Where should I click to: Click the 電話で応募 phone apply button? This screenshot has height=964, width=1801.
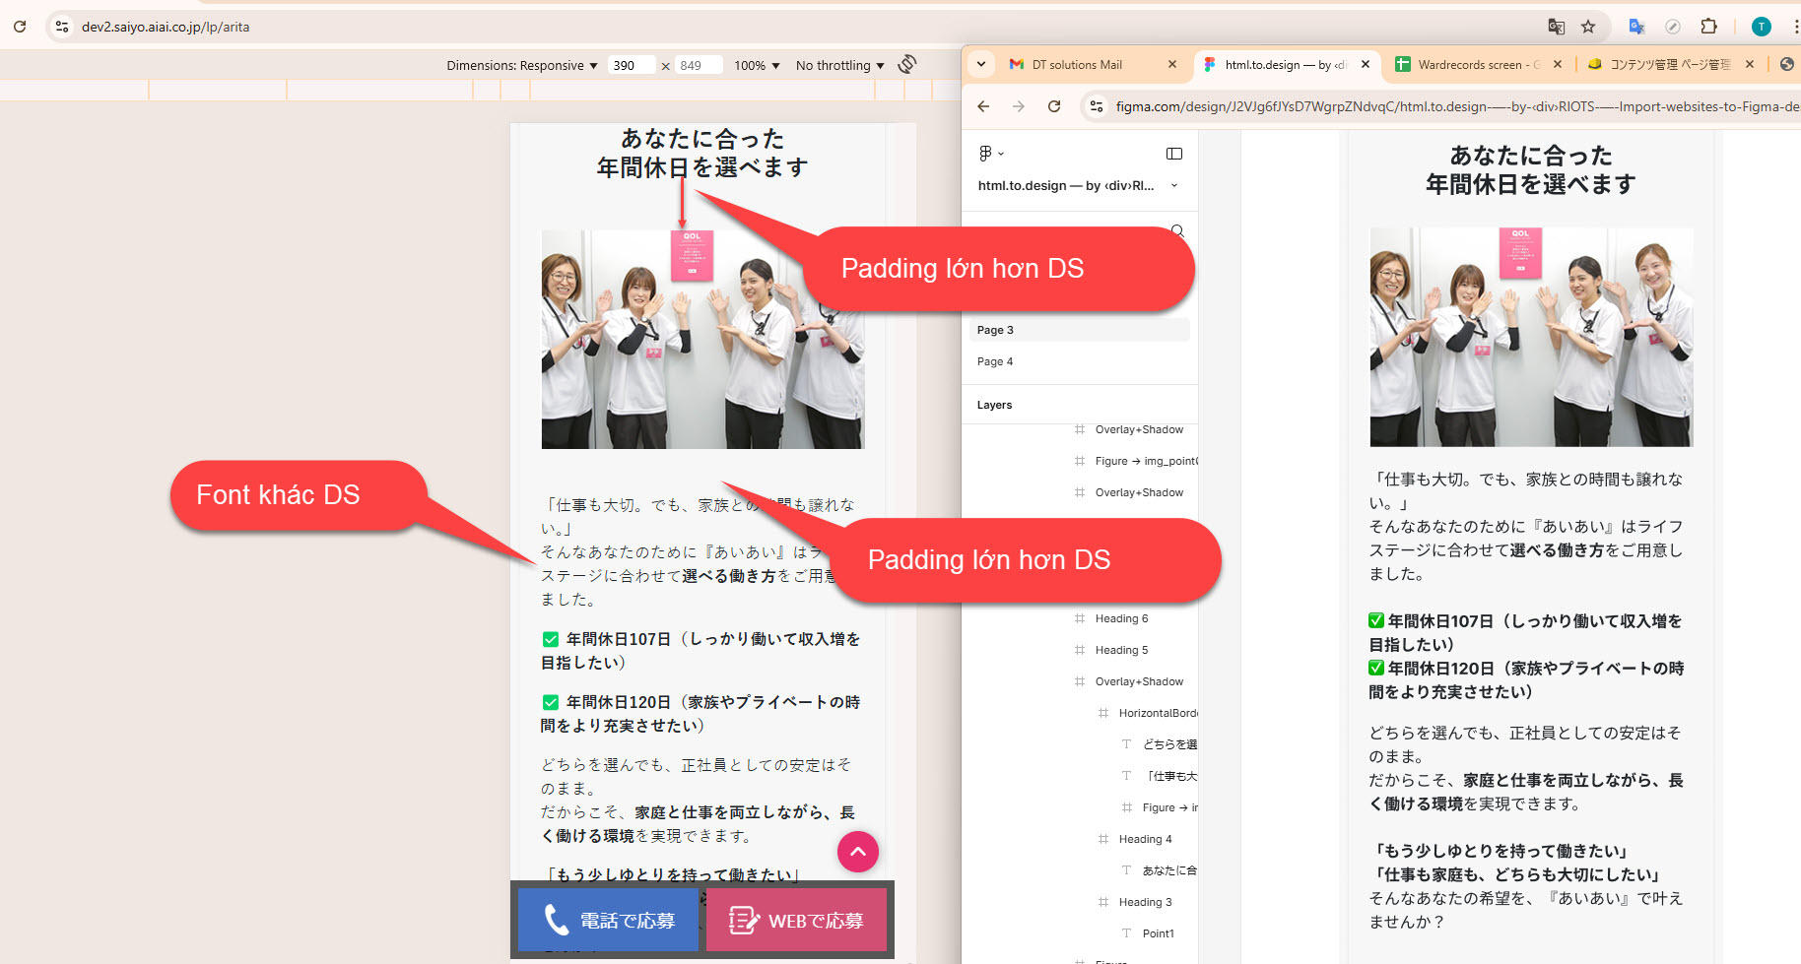coord(608,920)
